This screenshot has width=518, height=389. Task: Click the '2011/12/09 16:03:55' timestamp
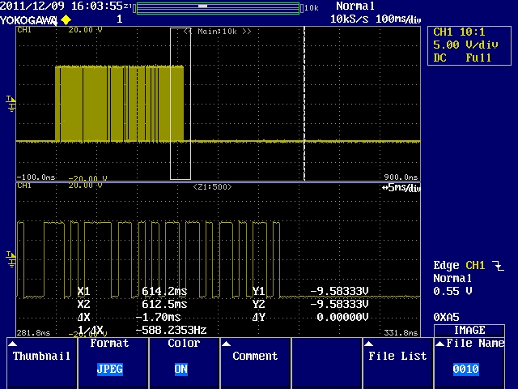[62, 6]
